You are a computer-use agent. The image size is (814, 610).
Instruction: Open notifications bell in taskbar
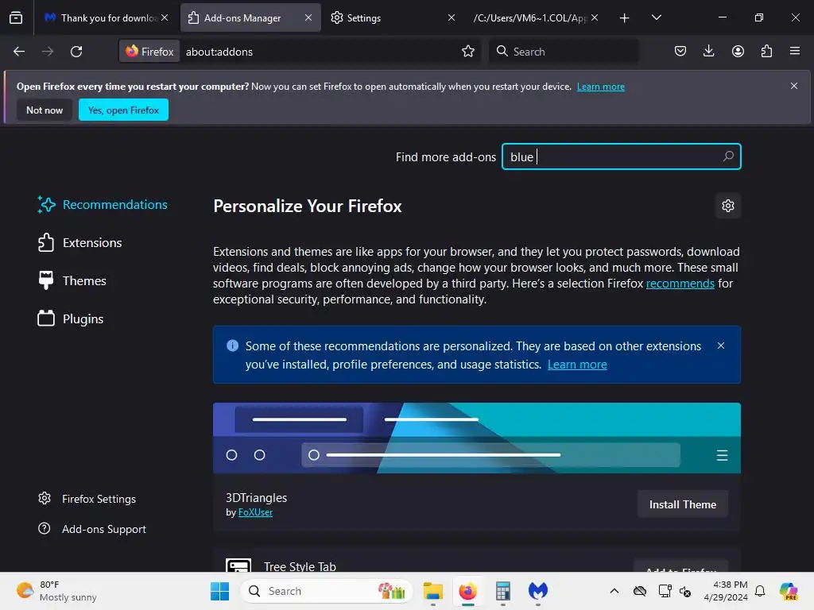pyautogui.click(x=760, y=591)
